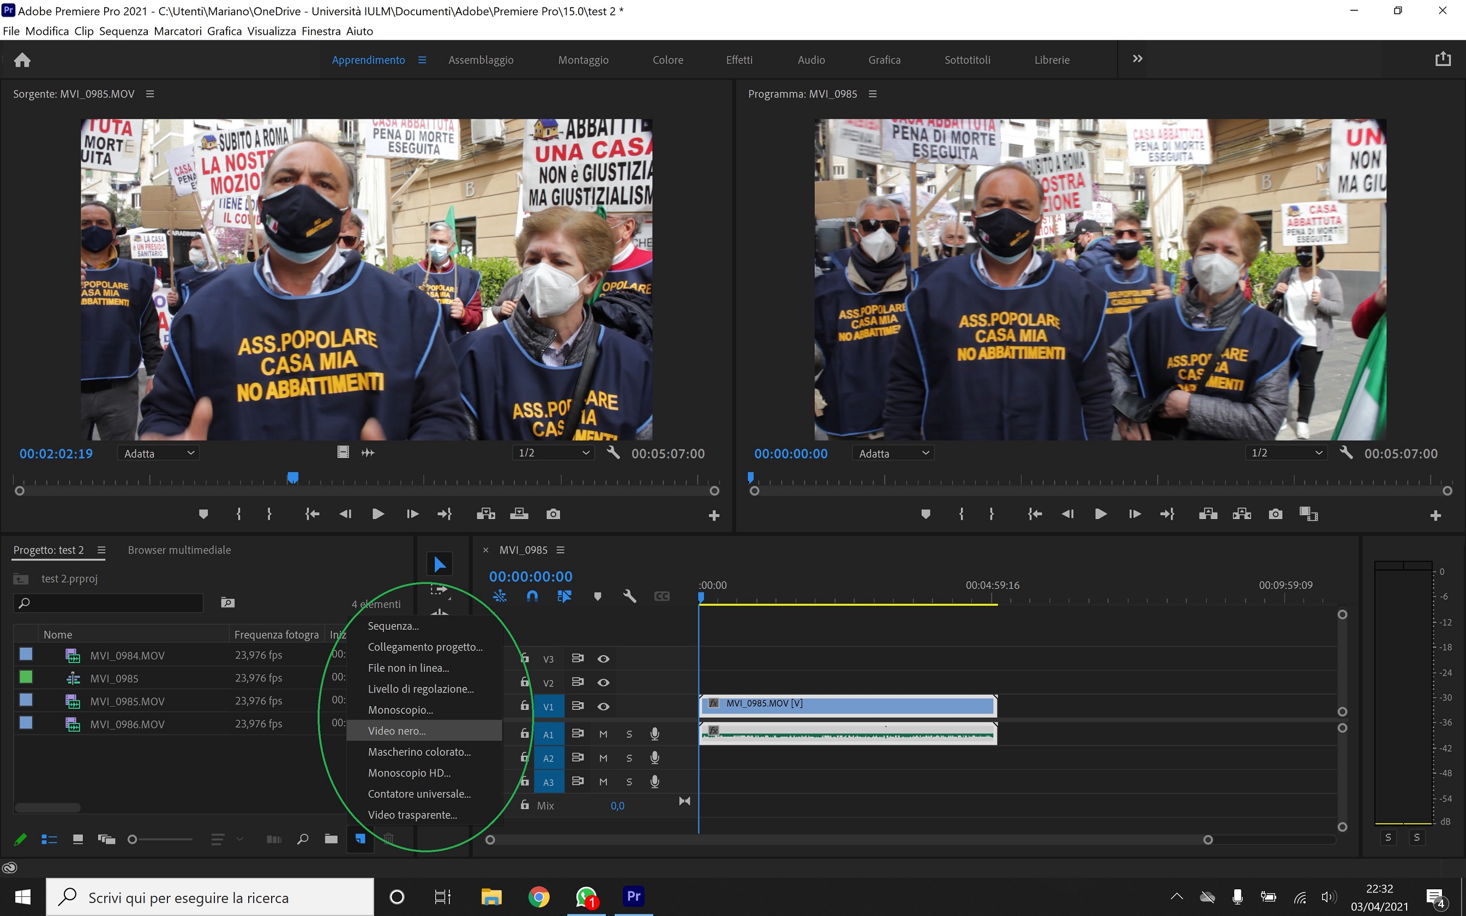Choose Video nero from New Item menu
Image resolution: width=1466 pixels, height=916 pixels.
(424, 731)
